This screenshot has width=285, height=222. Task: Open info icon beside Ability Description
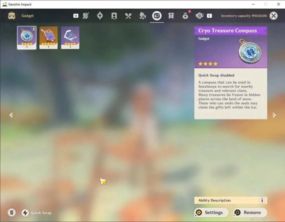(x=262, y=200)
